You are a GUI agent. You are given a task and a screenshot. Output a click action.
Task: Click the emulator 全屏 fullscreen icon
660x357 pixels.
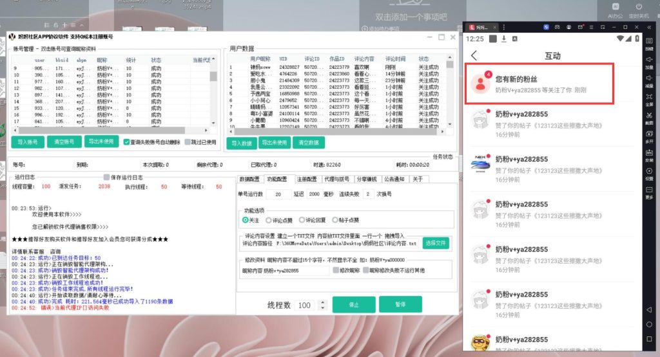(649, 98)
